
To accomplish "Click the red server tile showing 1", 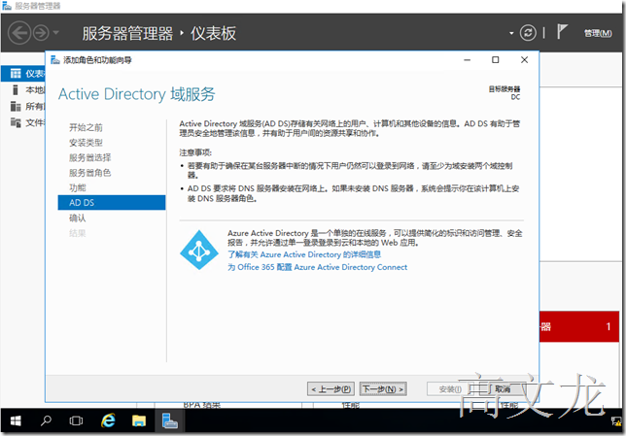I will [579, 326].
